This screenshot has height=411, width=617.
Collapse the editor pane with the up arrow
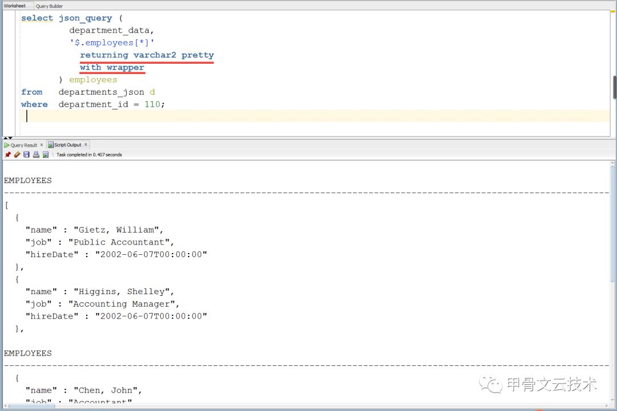(x=6, y=138)
